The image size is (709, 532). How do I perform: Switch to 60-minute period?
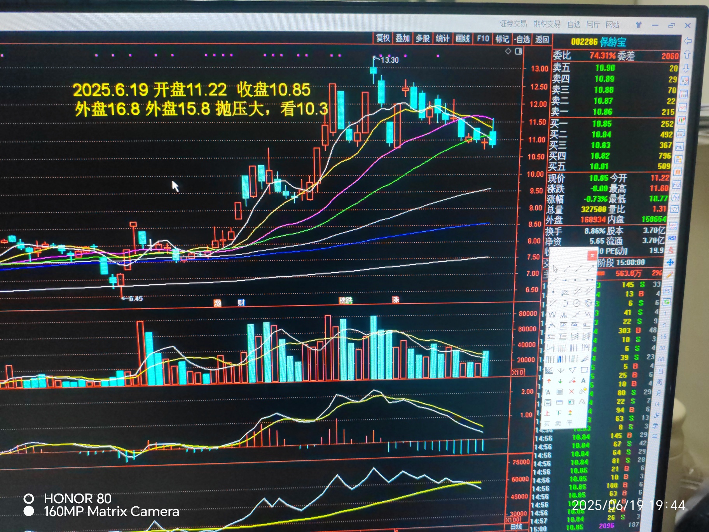(661, 359)
